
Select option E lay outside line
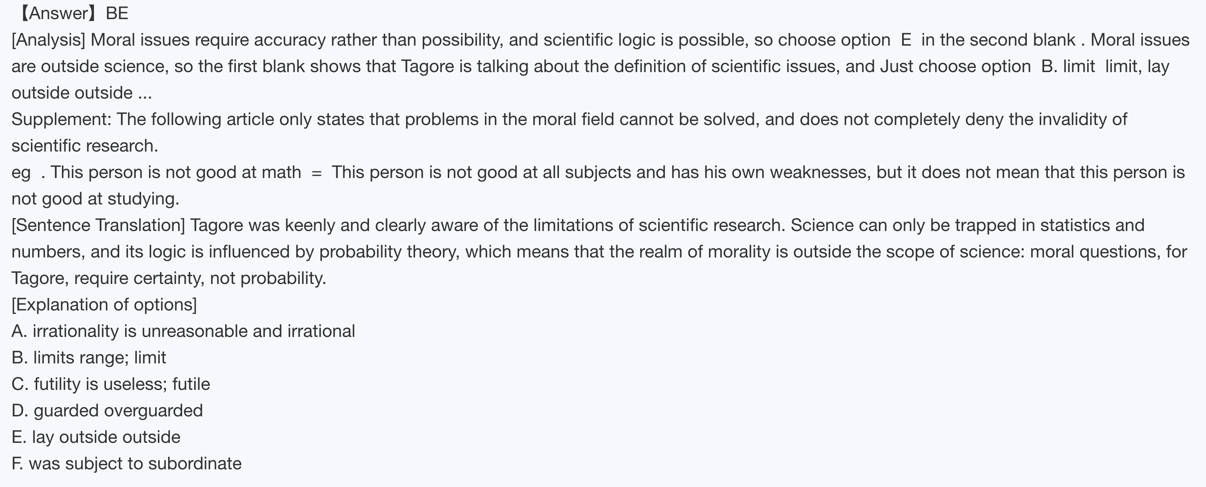click(96, 437)
